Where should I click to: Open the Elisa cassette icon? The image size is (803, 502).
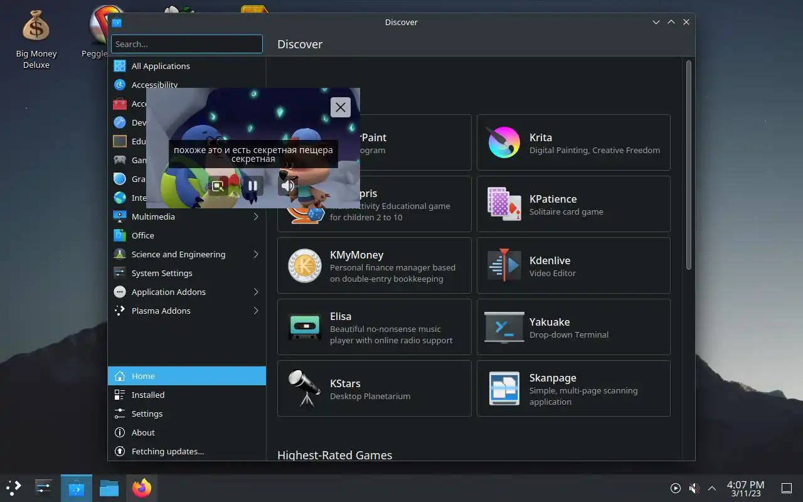(x=305, y=327)
